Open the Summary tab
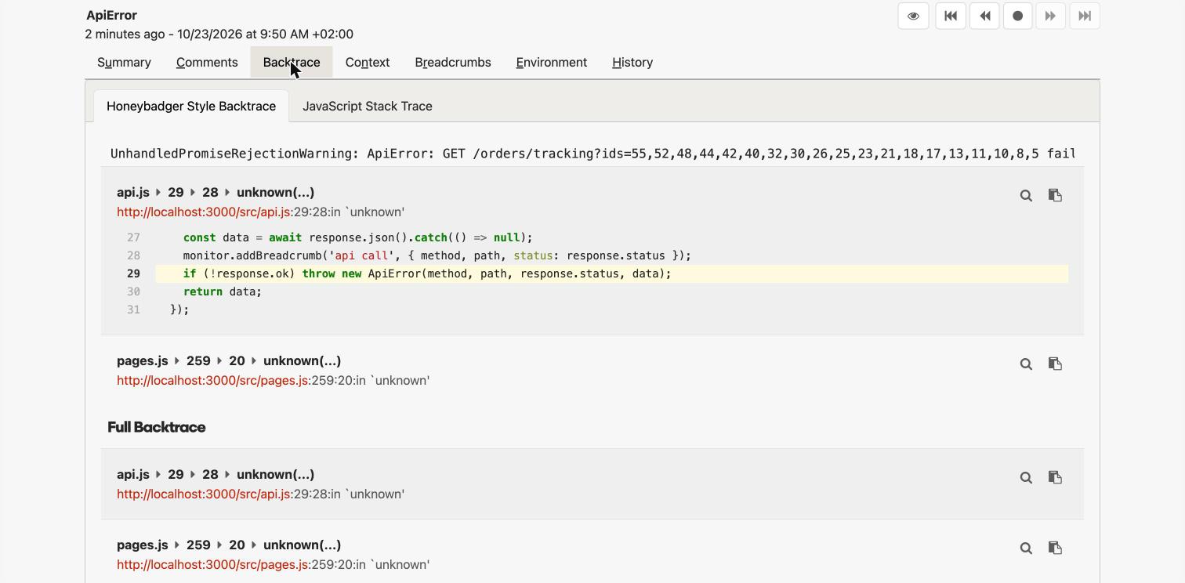The width and height of the screenshot is (1185, 583). pyautogui.click(x=124, y=62)
